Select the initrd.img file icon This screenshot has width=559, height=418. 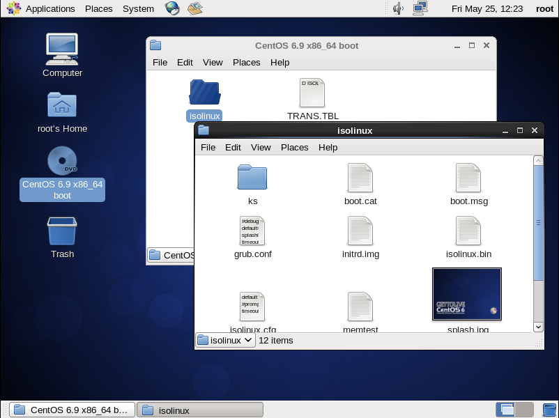tap(360, 231)
